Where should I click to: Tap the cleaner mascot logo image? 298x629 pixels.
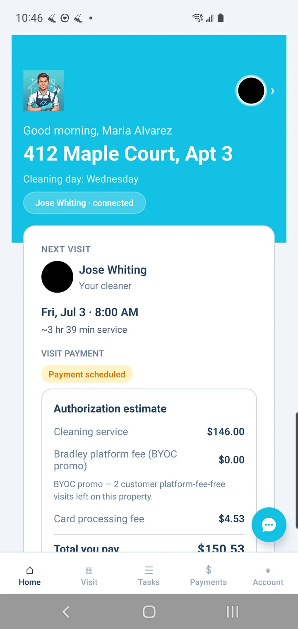coord(43,91)
